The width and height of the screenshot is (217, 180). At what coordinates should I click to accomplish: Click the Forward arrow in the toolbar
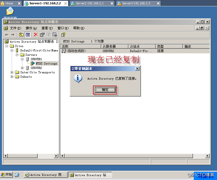click(13, 35)
